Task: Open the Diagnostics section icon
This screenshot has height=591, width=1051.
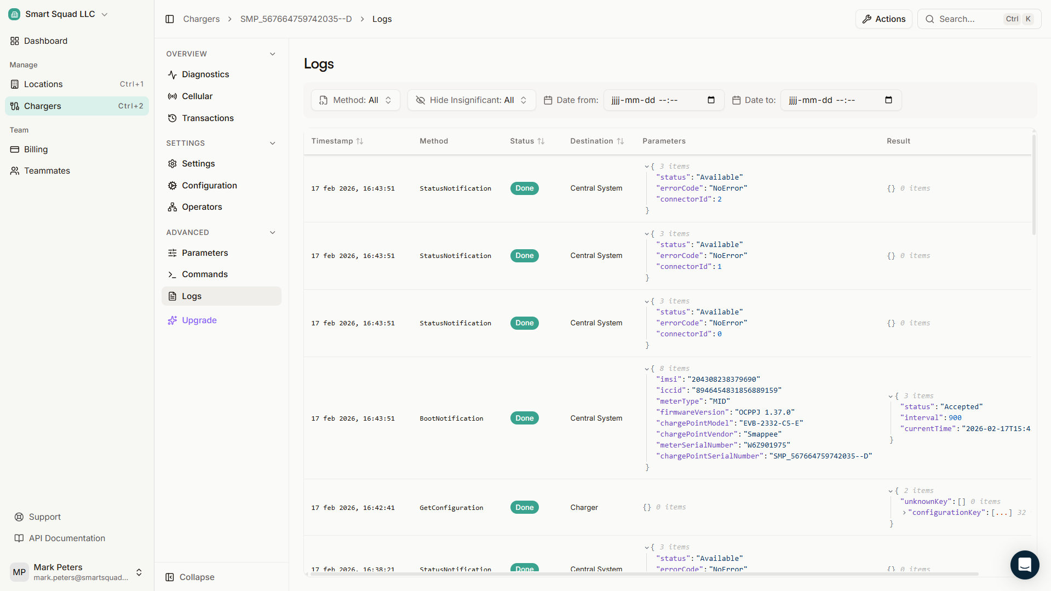Action: [x=172, y=74]
